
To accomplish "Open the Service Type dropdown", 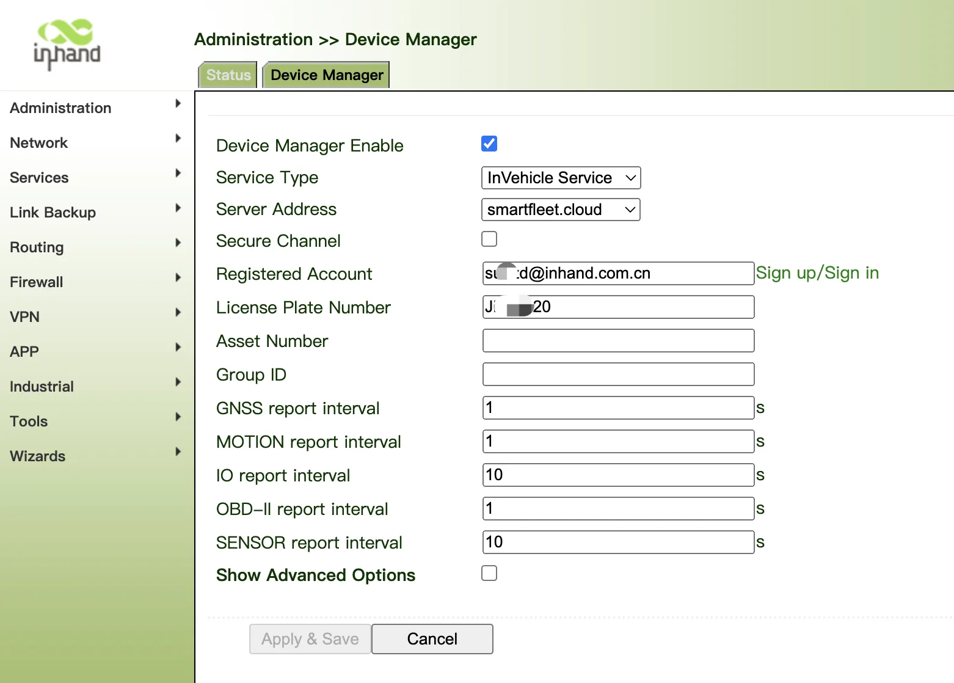I will [561, 178].
